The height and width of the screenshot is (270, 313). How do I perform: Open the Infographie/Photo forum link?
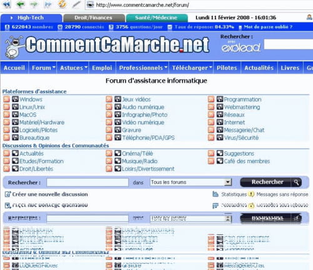pyautogui.click(x=145, y=115)
